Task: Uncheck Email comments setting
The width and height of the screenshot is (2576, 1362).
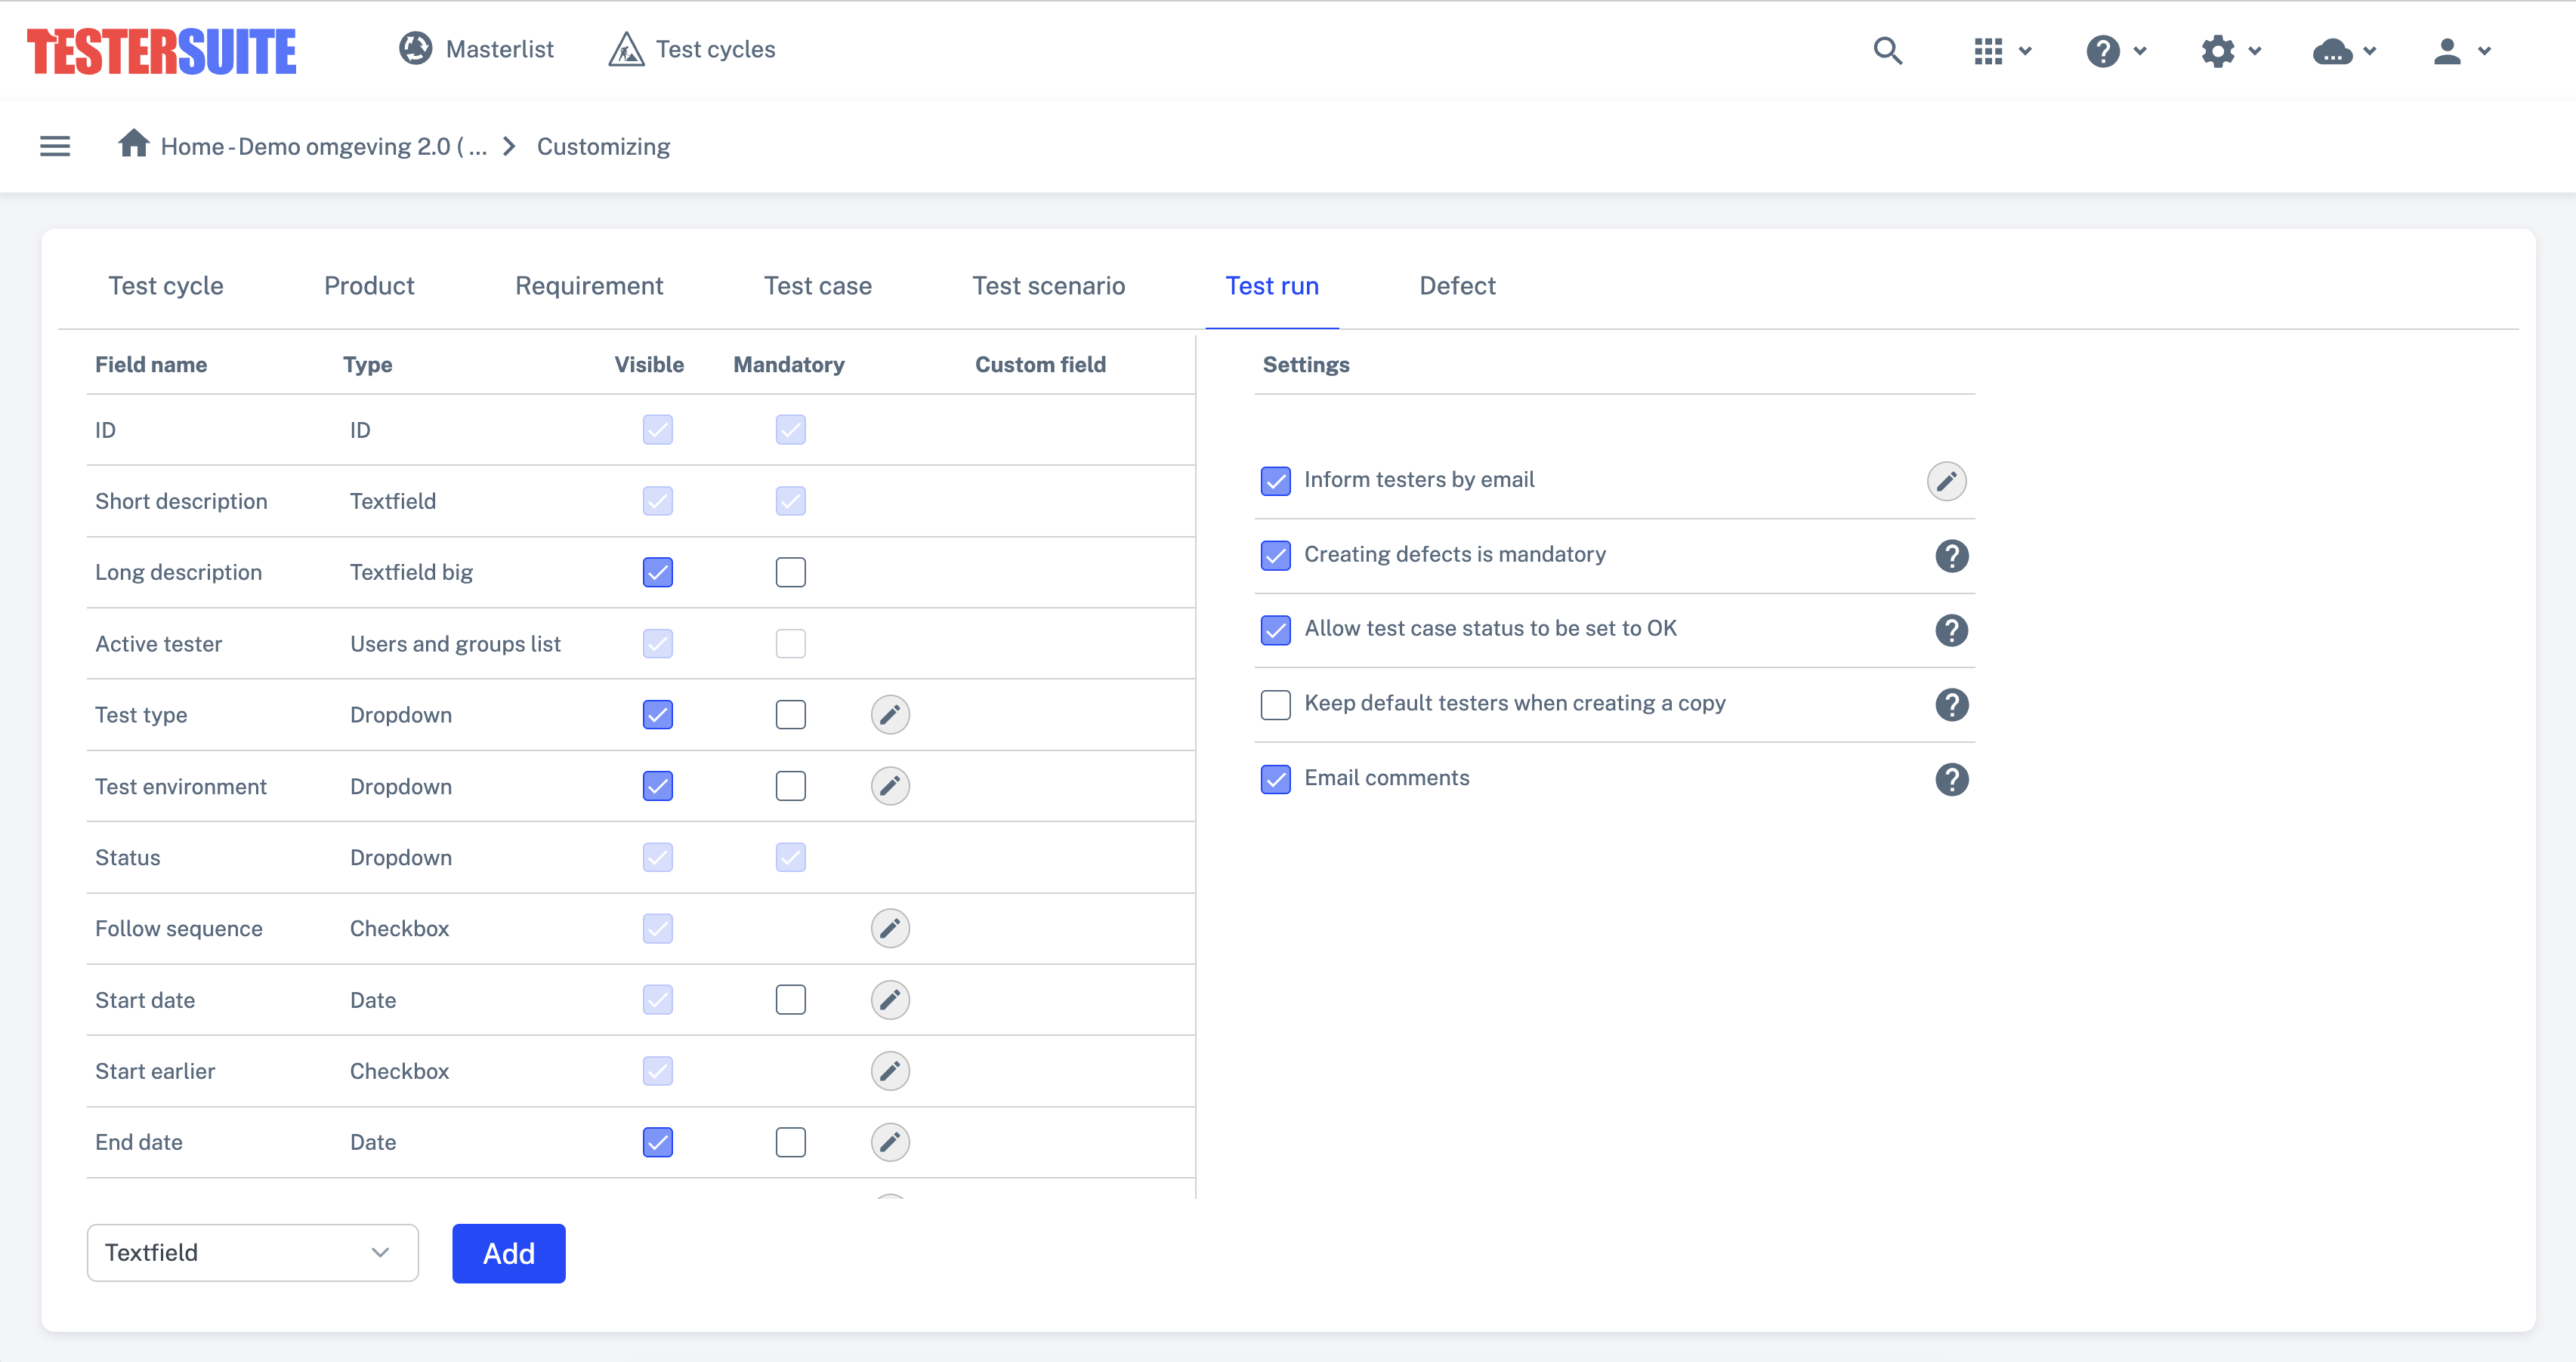Action: pyautogui.click(x=1276, y=779)
